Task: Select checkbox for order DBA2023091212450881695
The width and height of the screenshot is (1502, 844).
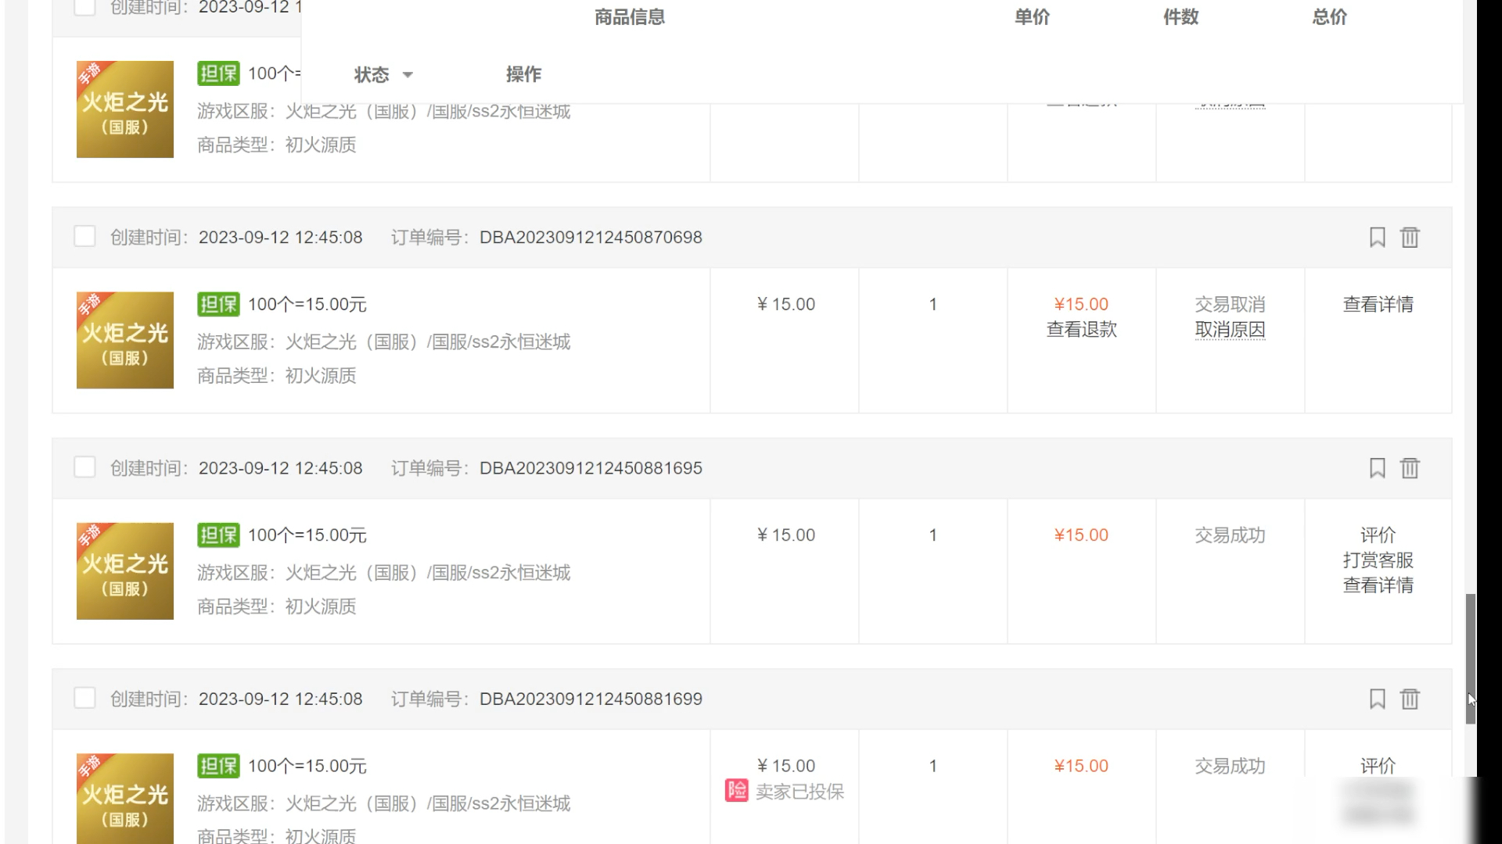Action: pos(84,467)
